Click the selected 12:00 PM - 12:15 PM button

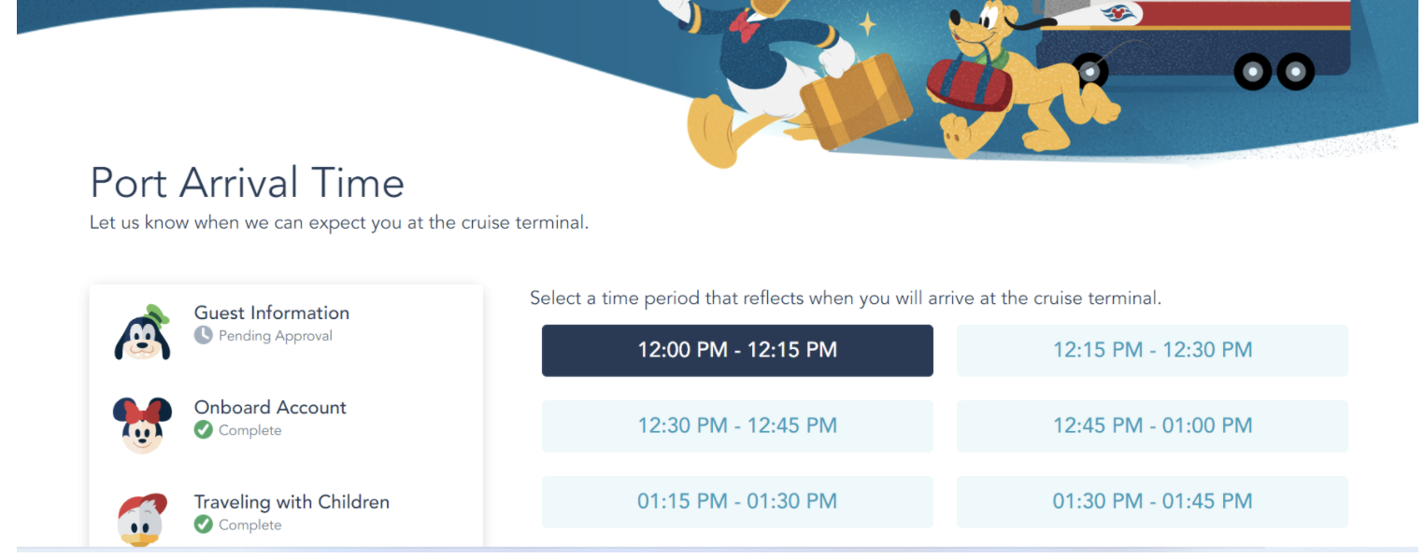pos(737,350)
